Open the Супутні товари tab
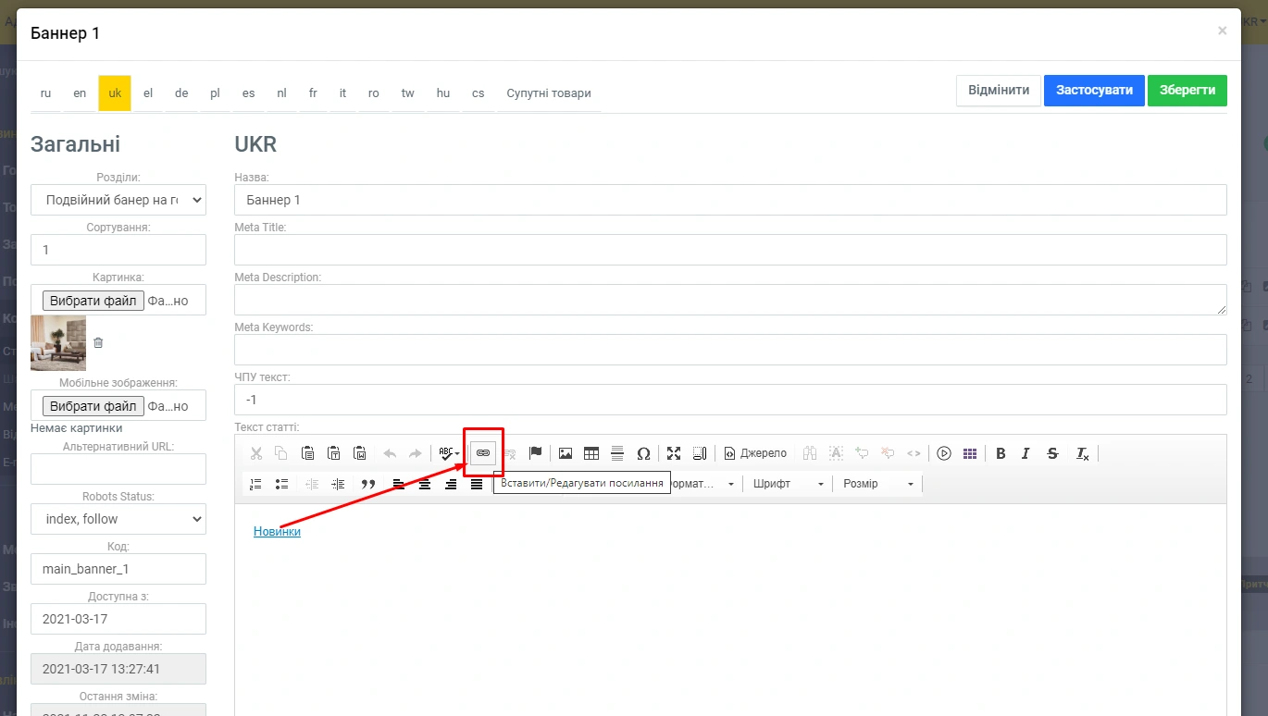The image size is (1268, 716). click(x=548, y=93)
